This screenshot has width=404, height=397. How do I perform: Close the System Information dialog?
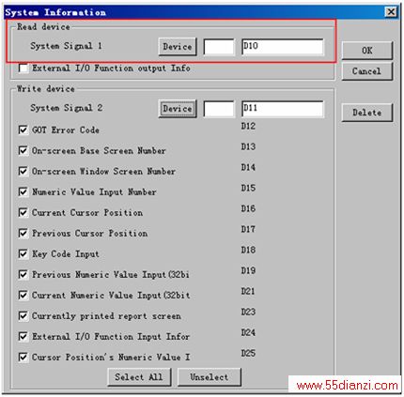point(391,12)
